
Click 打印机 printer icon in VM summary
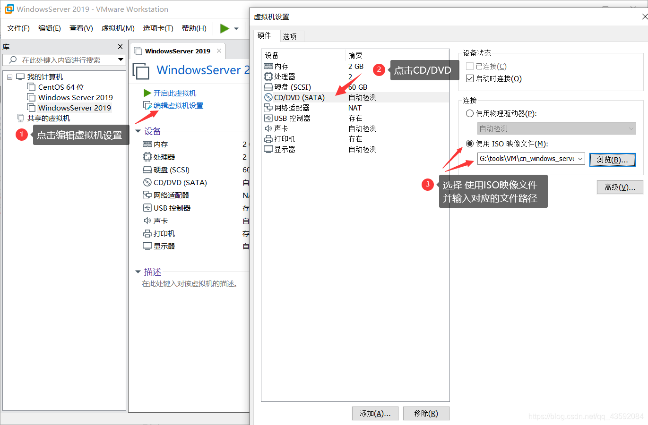pyautogui.click(x=147, y=233)
